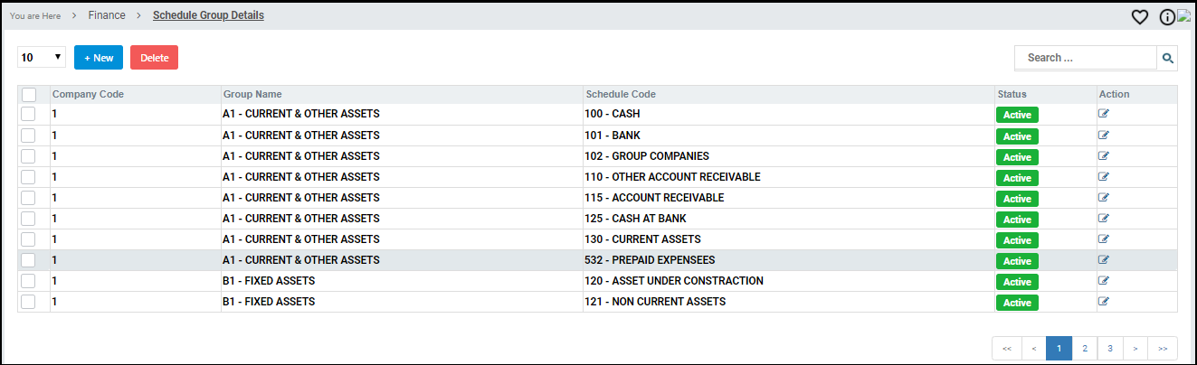
Task: Go to page 3
Action: pyautogui.click(x=1109, y=348)
